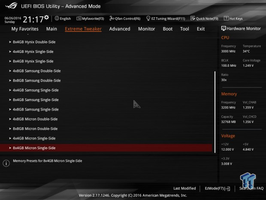Open Qfan Control fan icon
This screenshot has width=266, height=200.
[x=112, y=18]
